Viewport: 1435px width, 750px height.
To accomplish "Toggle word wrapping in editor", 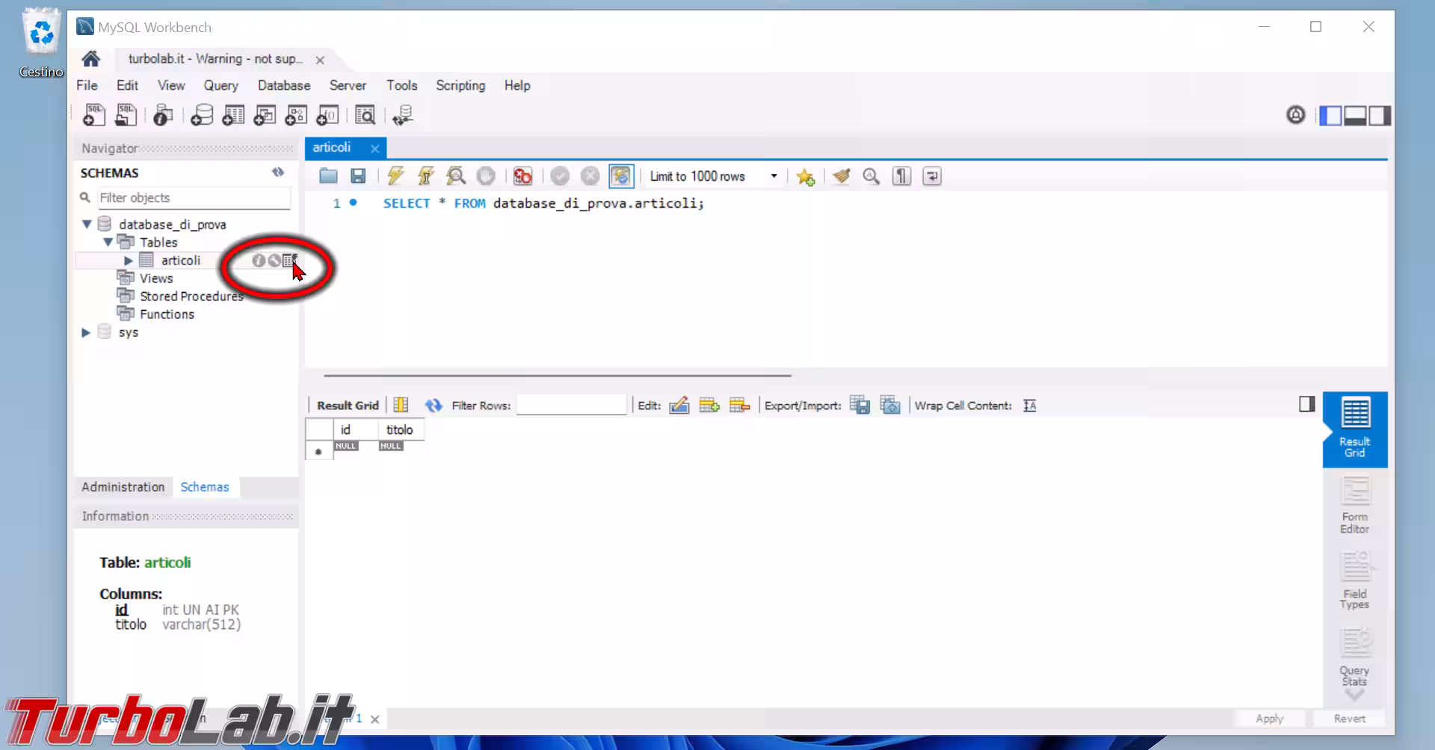I will 932,176.
